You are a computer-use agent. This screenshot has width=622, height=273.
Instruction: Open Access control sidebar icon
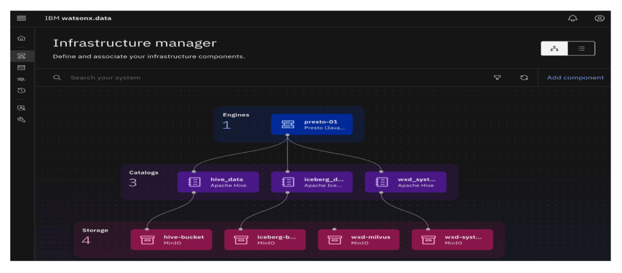[21, 108]
